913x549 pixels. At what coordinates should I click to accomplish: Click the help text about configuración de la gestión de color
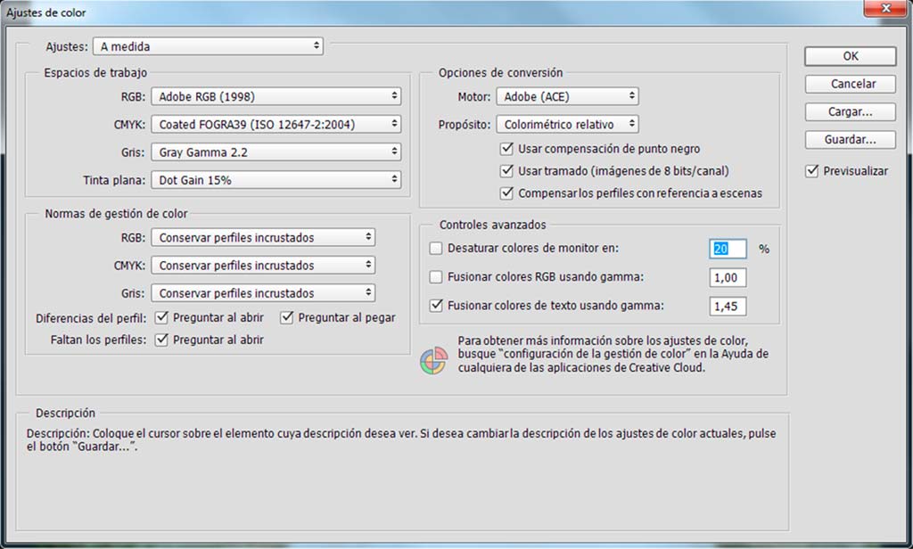613,354
